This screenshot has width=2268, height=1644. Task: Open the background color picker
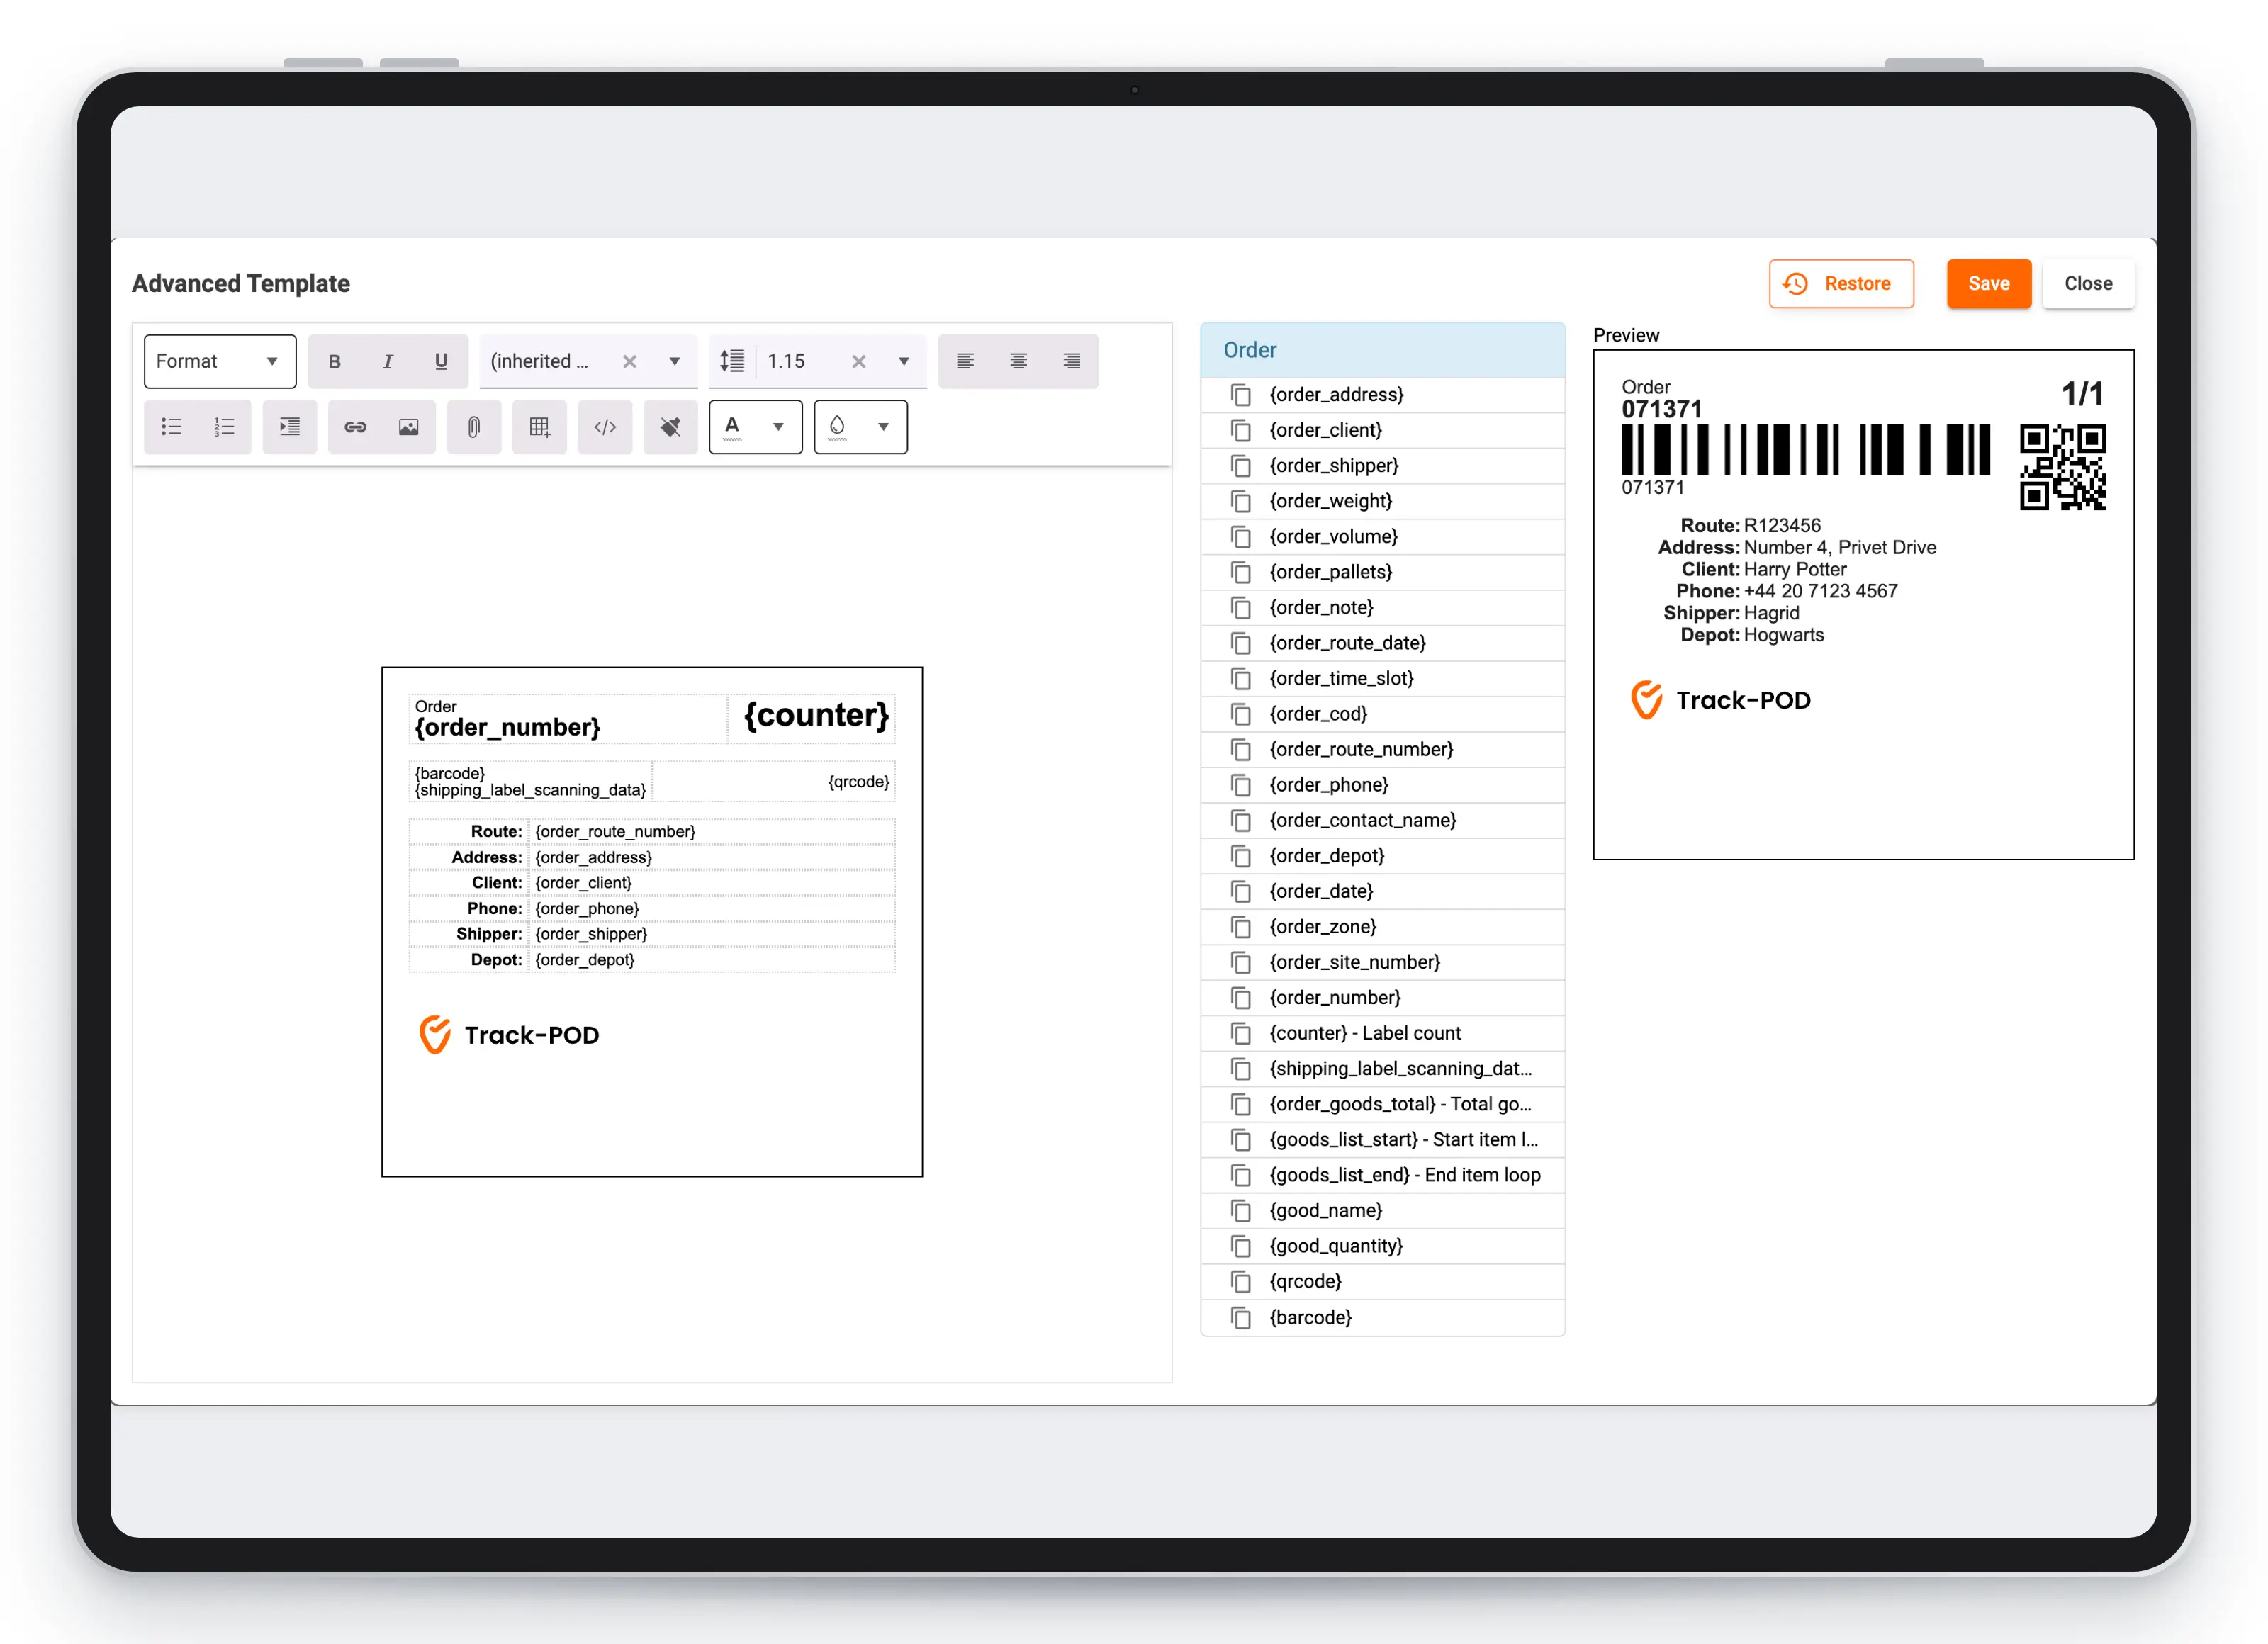(861, 427)
